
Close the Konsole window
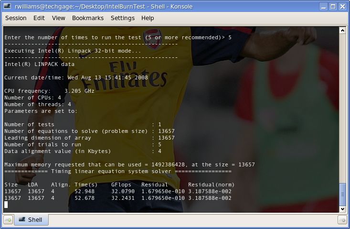point(343,7)
